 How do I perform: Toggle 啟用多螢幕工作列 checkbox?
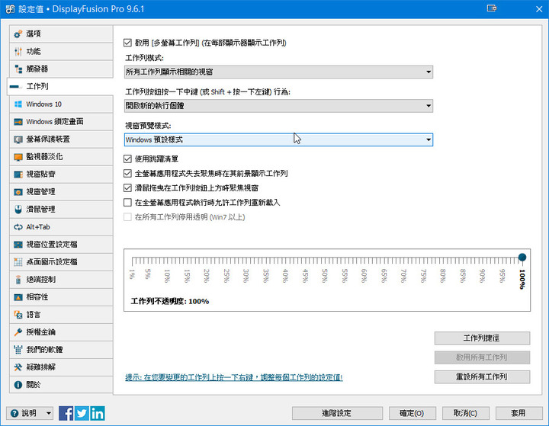tap(127, 43)
